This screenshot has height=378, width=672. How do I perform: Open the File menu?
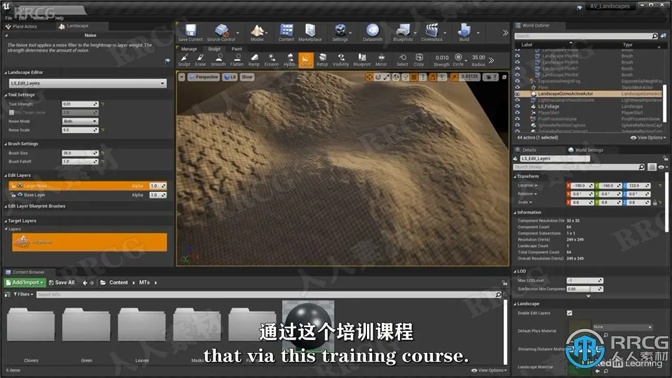[8, 18]
